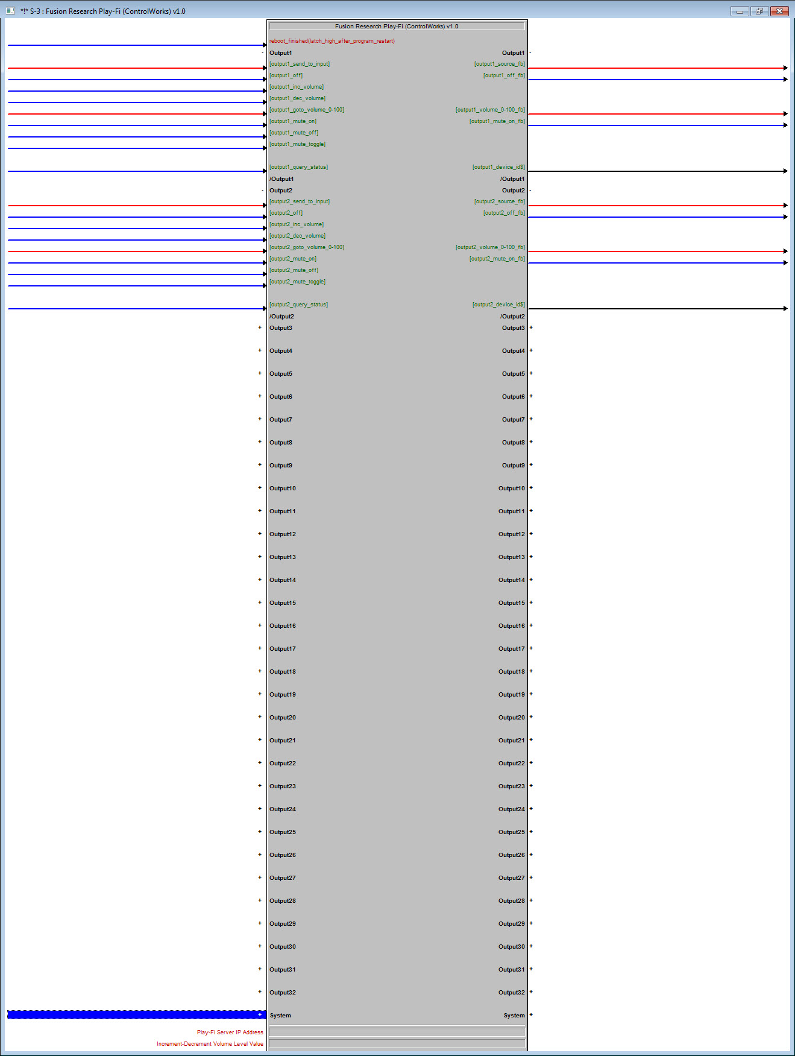Click the Play-Fi Server IP Address parameter field
Screen dimensions: 795x1056
pyautogui.click(x=397, y=1032)
